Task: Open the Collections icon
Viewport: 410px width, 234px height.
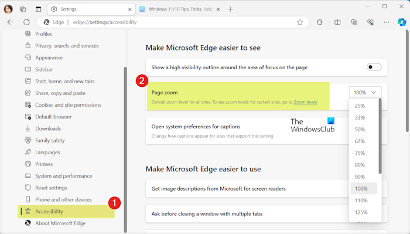Action: click(x=354, y=22)
